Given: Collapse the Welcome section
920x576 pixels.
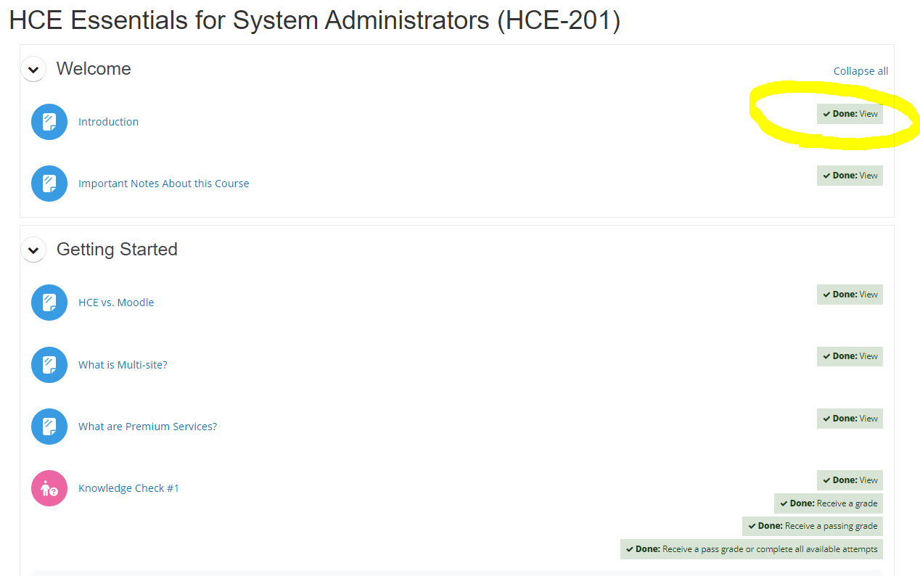Looking at the screenshot, I should (x=33, y=70).
